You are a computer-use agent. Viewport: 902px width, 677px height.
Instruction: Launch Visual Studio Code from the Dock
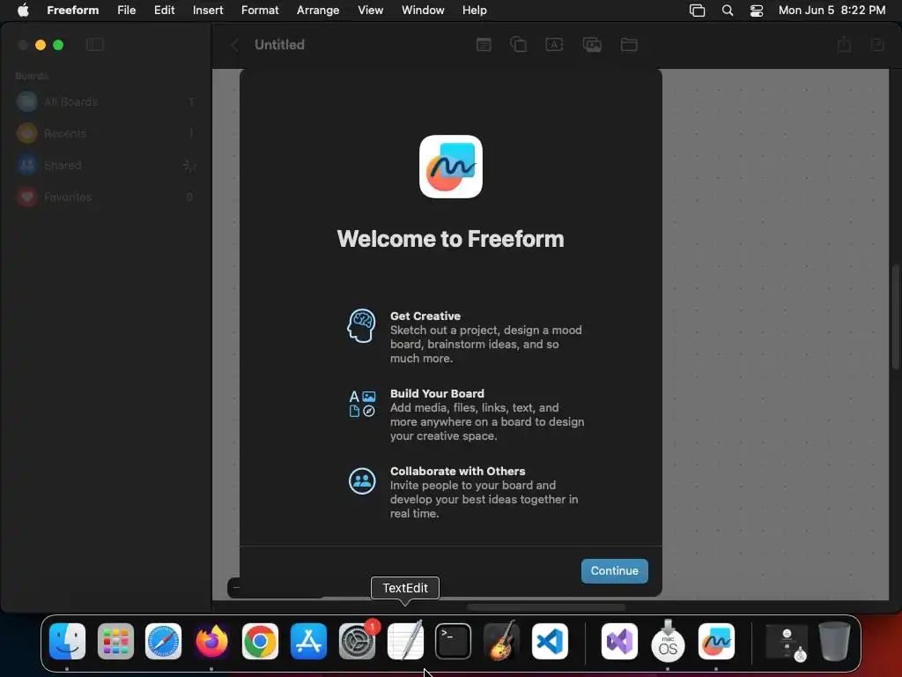550,642
